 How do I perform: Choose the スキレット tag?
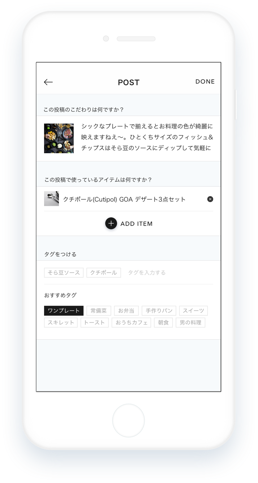pyautogui.click(x=61, y=323)
